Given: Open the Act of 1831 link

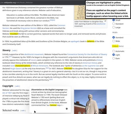Looking at the screenshot, I should [x=7, y=93].
